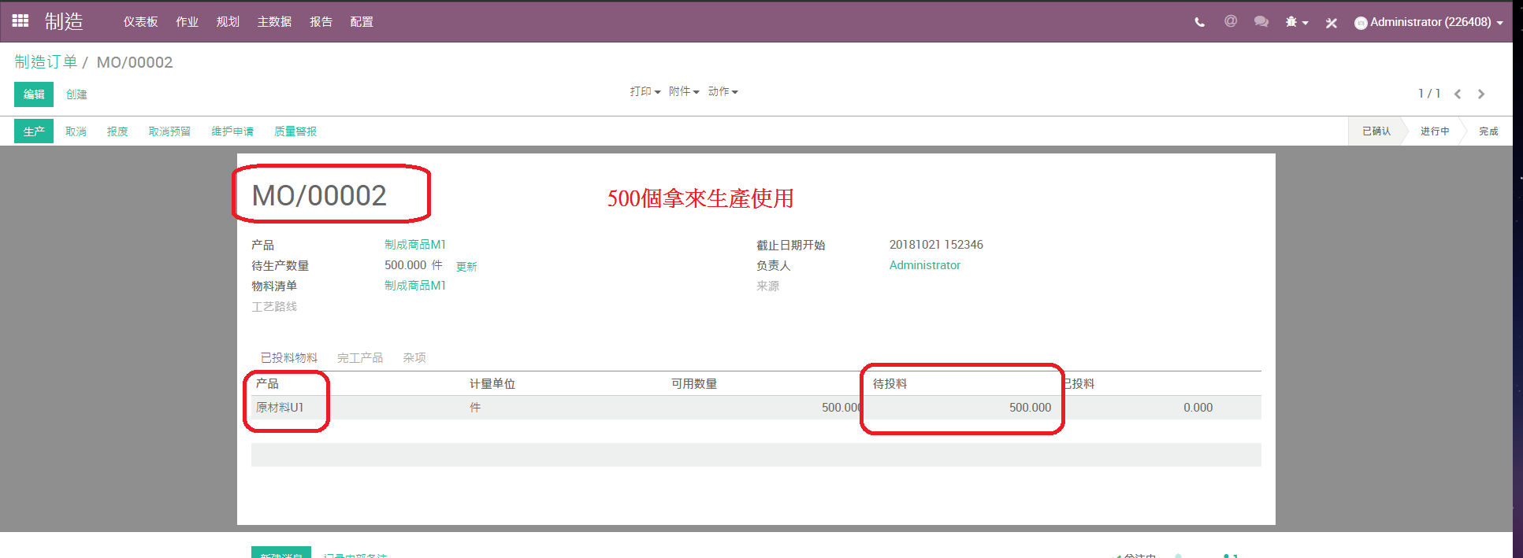Go to next record arrow

point(1481,94)
